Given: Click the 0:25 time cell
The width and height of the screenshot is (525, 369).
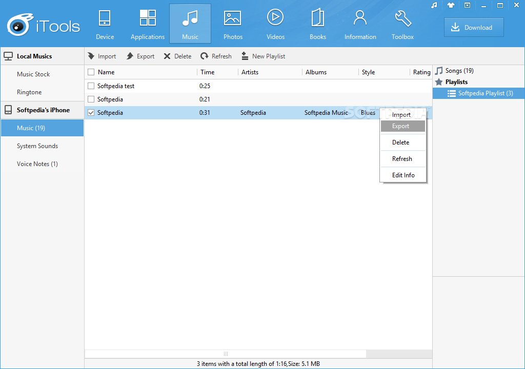Looking at the screenshot, I should 205,86.
